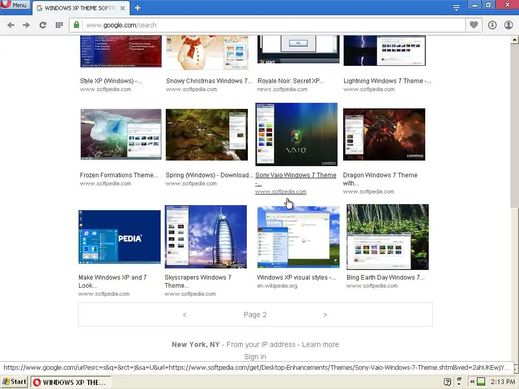Screen dimensions: 519x389
Task: Open Spring (Windows) forest stream thumbnail
Action: (x=207, y=135)
